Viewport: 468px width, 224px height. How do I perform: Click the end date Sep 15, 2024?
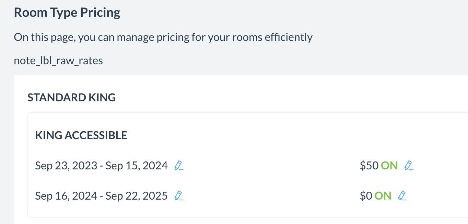click(x=137, y=166)
